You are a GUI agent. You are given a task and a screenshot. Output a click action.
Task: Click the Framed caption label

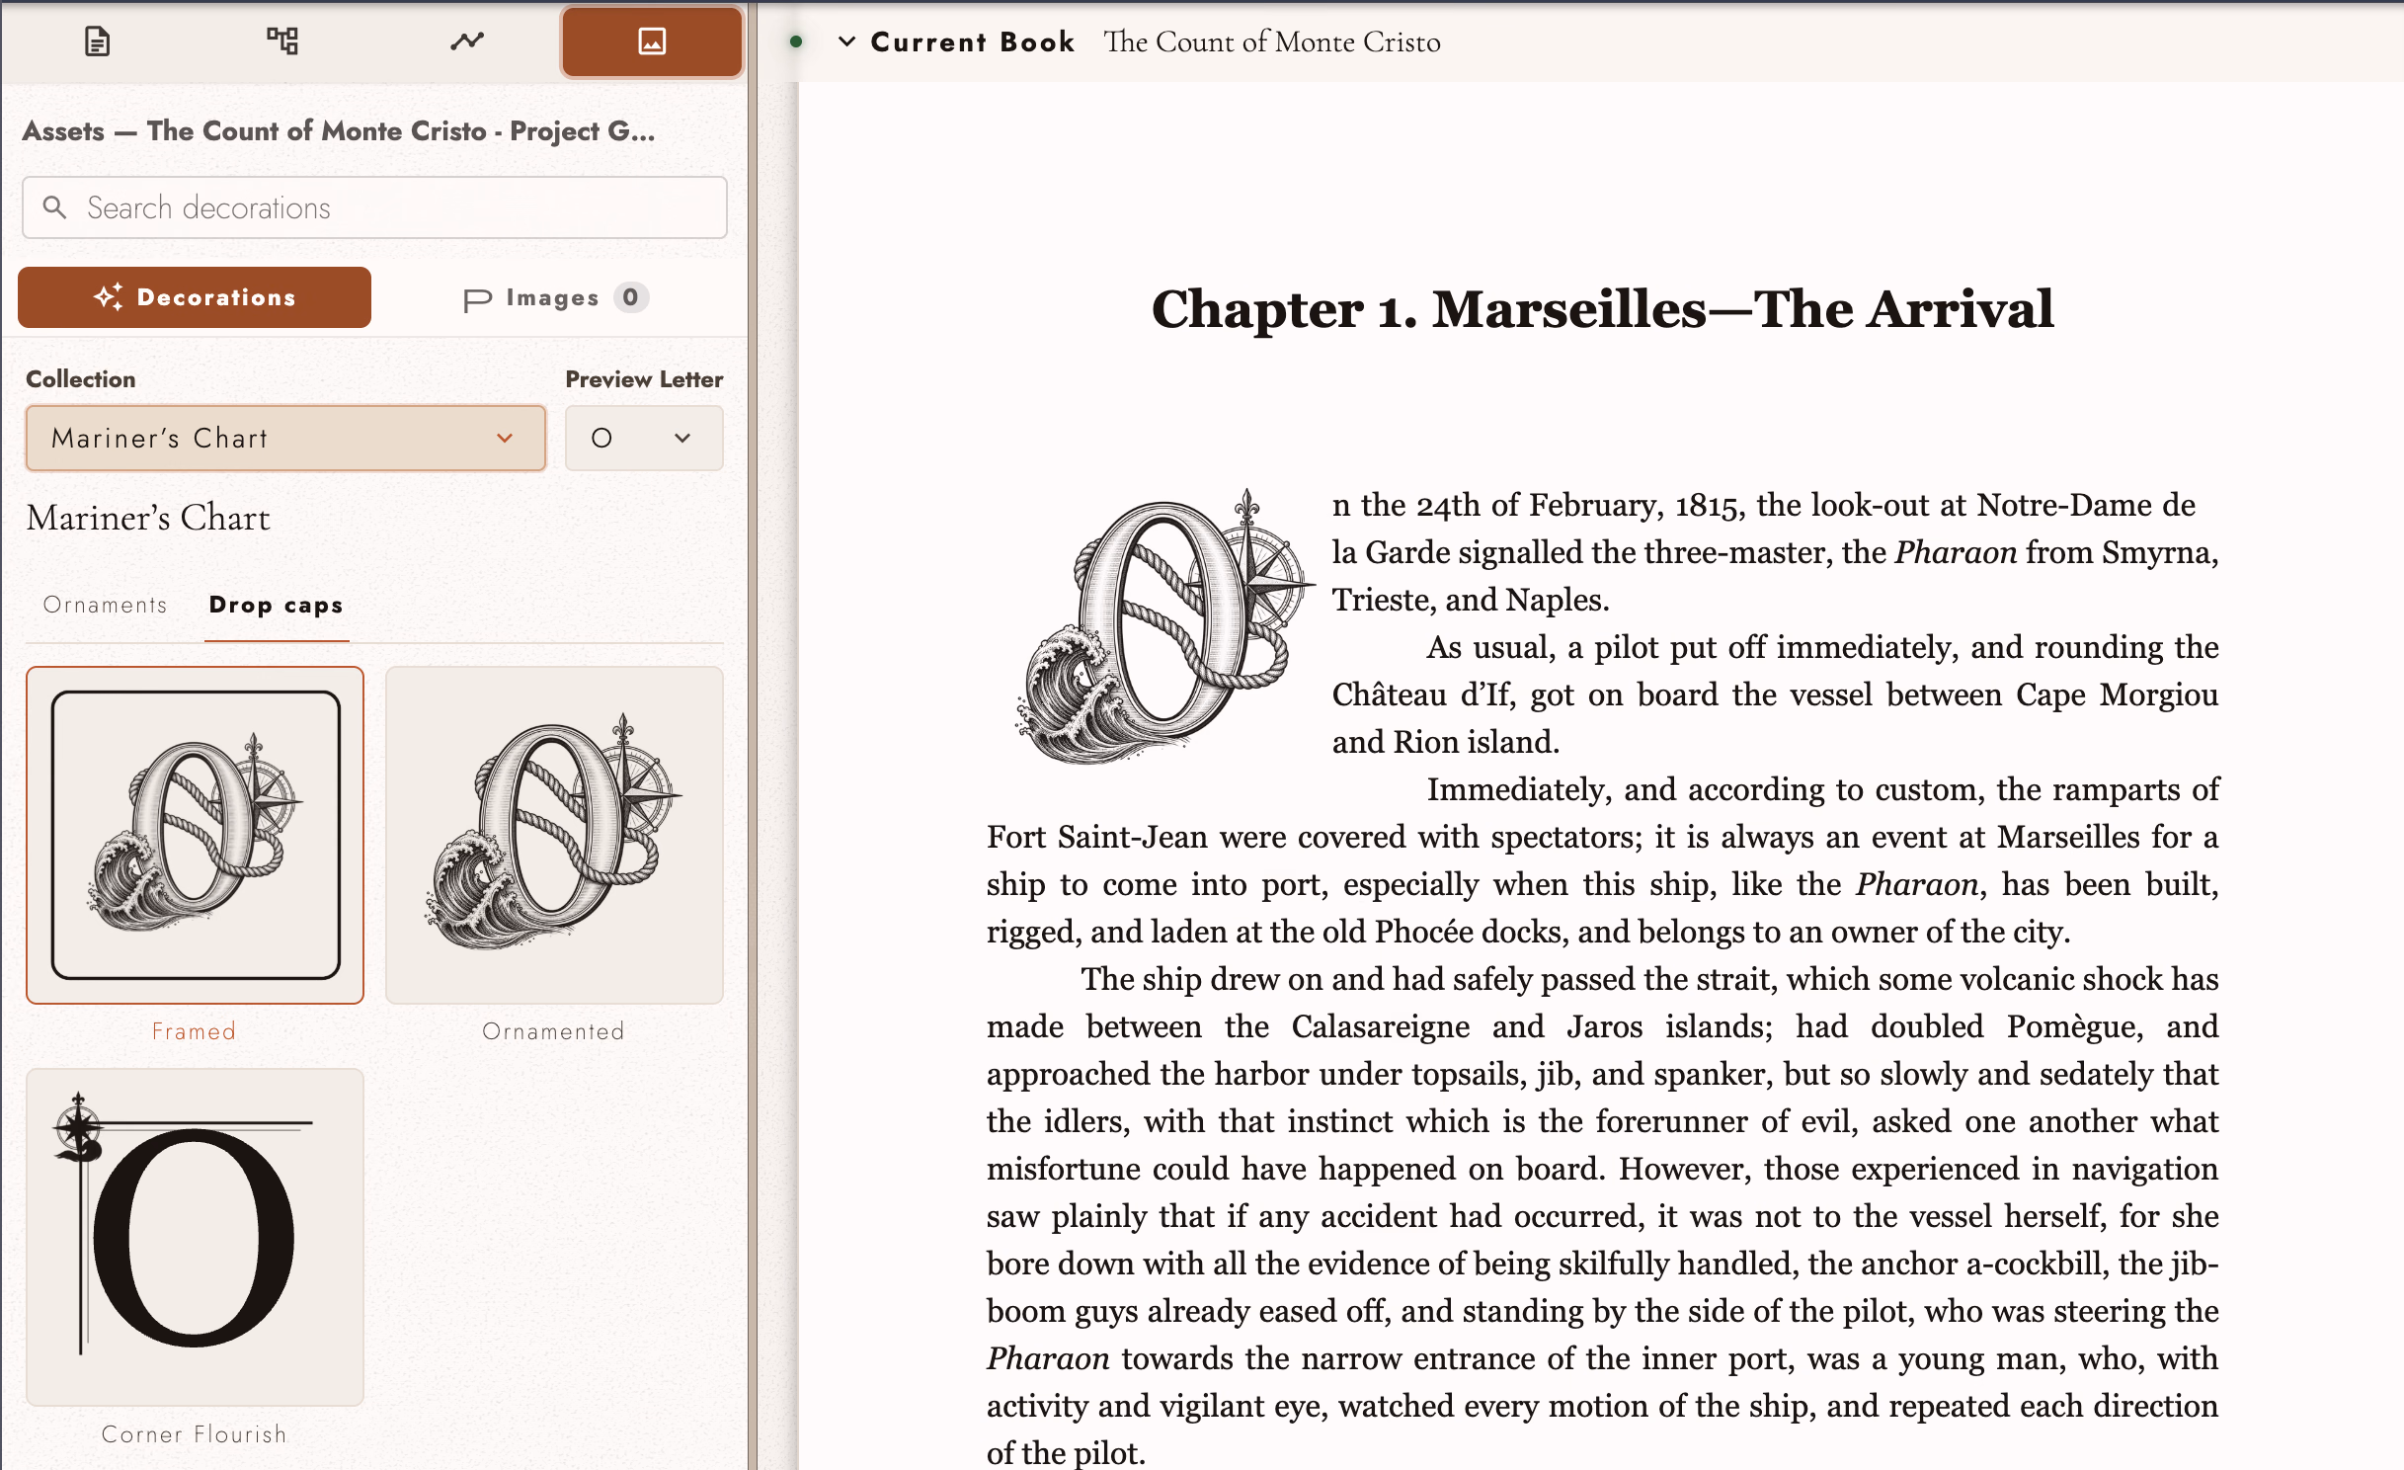point(195,1031)
